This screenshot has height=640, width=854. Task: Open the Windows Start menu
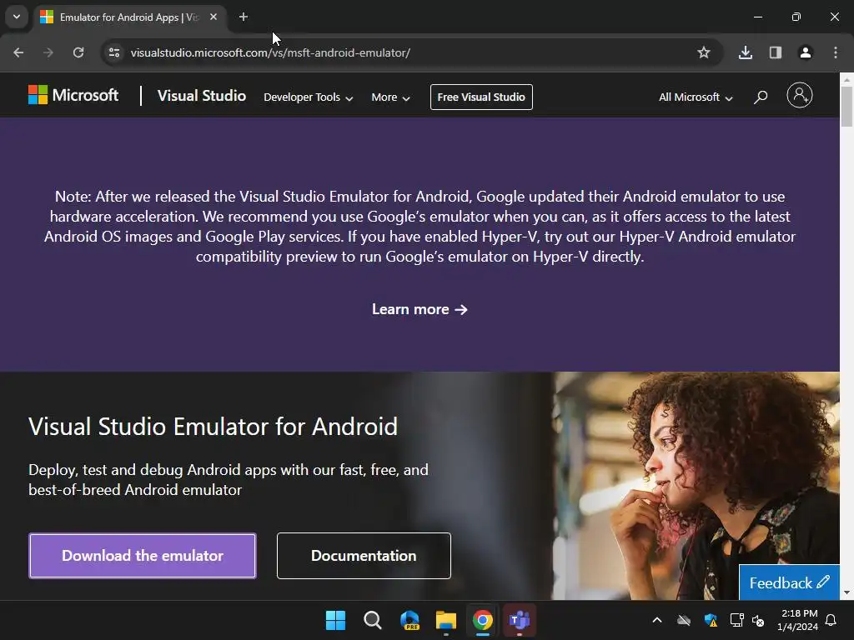tap(335, 620)
